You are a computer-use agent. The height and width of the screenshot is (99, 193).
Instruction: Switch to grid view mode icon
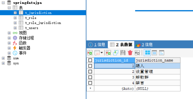147,53
